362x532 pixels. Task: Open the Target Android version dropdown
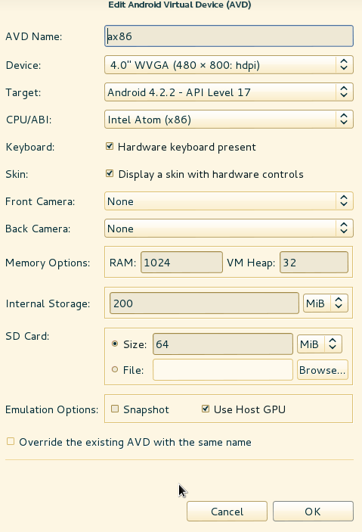229,92
